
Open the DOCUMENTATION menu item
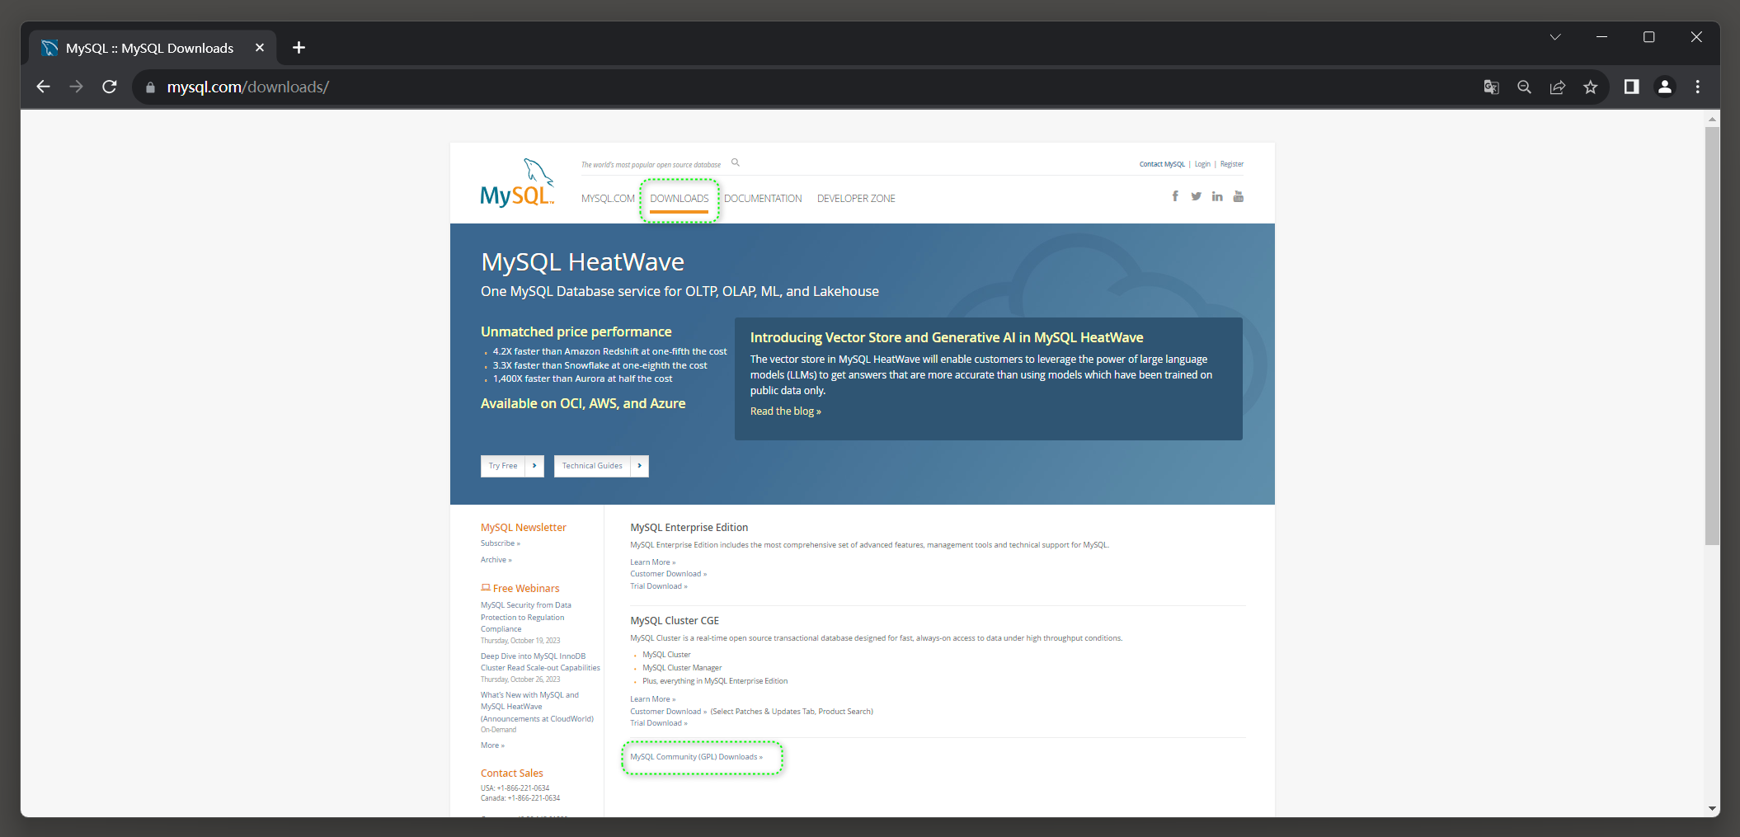(763, 199)
